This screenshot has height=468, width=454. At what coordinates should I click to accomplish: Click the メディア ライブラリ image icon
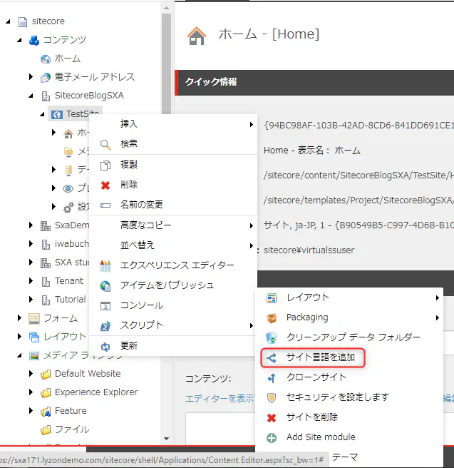click(x=34, y=355)
